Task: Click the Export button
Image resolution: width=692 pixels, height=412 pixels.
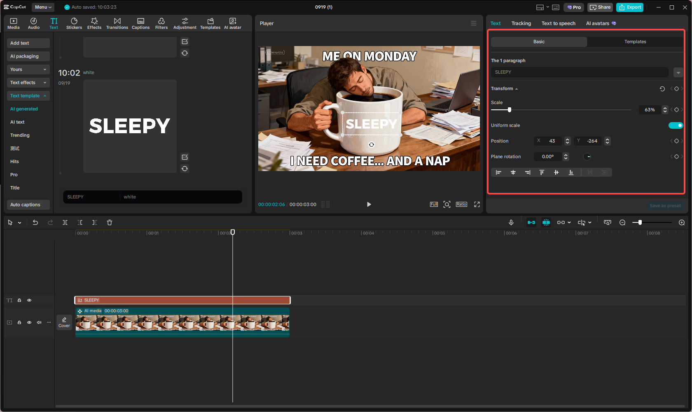Action: pyautogui.click(x=629, y=7)
